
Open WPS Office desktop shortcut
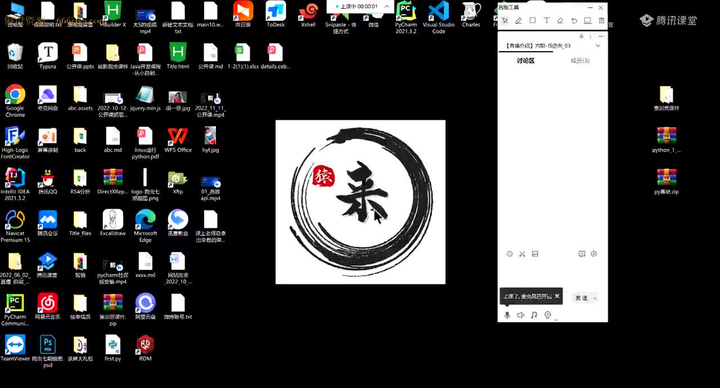coord(178,139)
